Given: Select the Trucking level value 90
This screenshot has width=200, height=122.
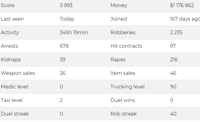Looking at the screenshot, I should point(173,87).
